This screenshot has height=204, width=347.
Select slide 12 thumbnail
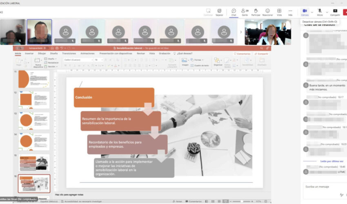(34, 100)
